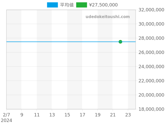Click the 11 date label on x-axis

37,115
